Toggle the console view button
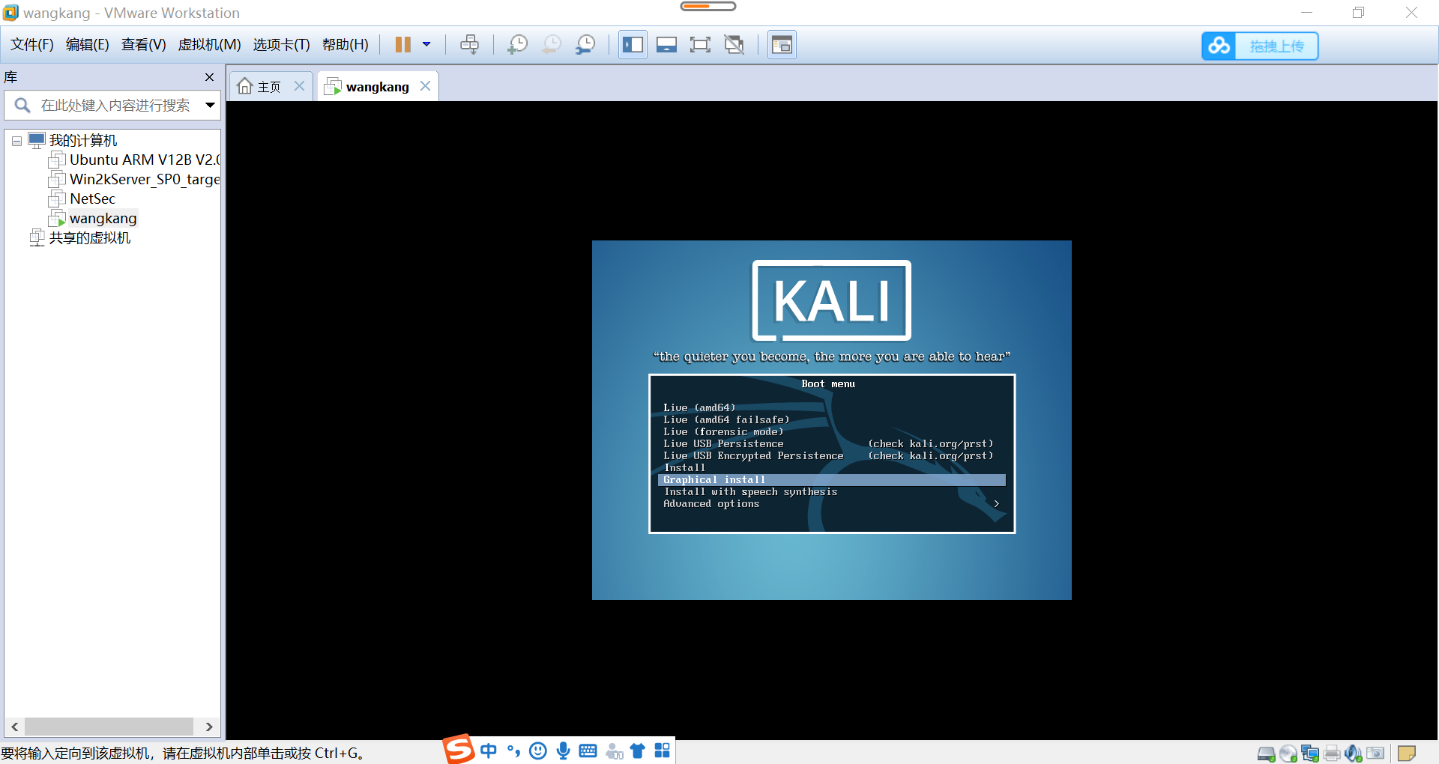1439x764 pixels. 782,45
